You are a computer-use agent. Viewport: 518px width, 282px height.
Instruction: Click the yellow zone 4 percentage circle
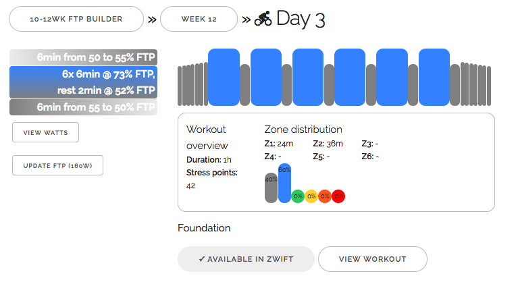(x=311, y=196)
